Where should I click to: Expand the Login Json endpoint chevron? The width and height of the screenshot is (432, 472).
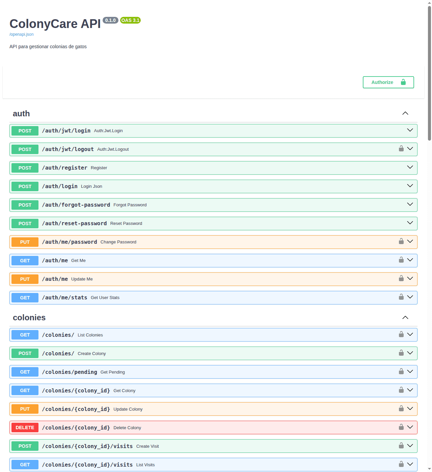tap(410, 186)
